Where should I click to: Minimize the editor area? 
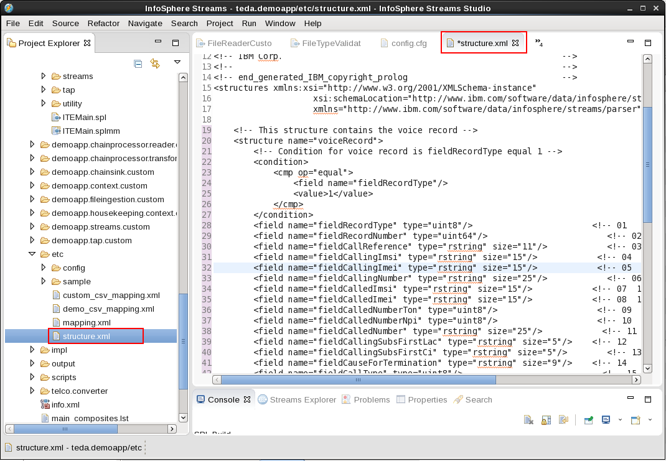coord(631,42)
